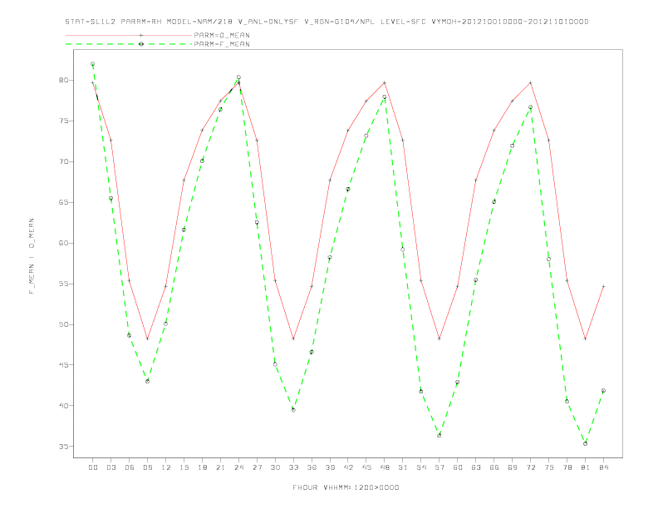Select the green F_MEAN circle at hour 81
The height and width of the screenshot is (509, 658).
586,443
